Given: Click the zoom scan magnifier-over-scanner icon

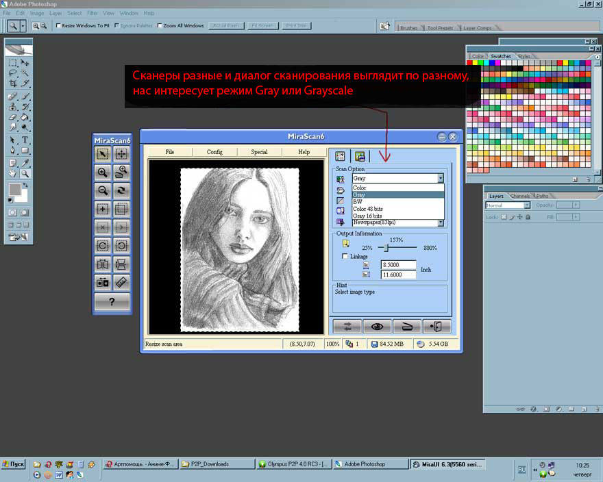Looking at the screenshot, I should pyautogui.click(x=121, y=173).
